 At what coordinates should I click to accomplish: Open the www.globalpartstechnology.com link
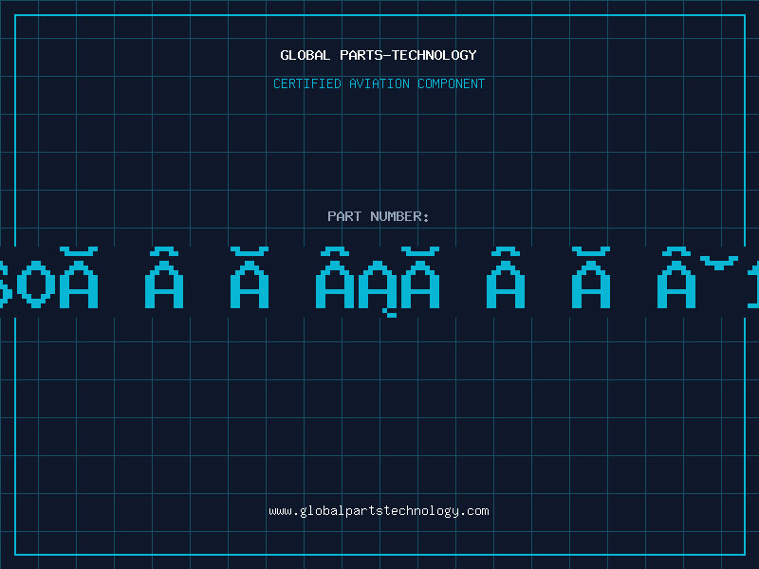tap(379, 511)
